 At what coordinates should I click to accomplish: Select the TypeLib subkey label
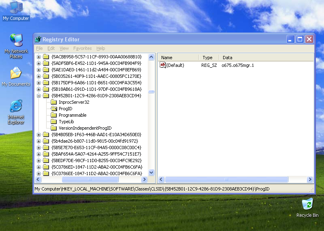tap(66, 122)
